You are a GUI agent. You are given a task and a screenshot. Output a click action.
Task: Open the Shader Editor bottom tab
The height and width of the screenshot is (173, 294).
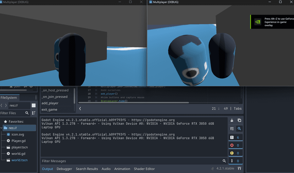point(144,169)
